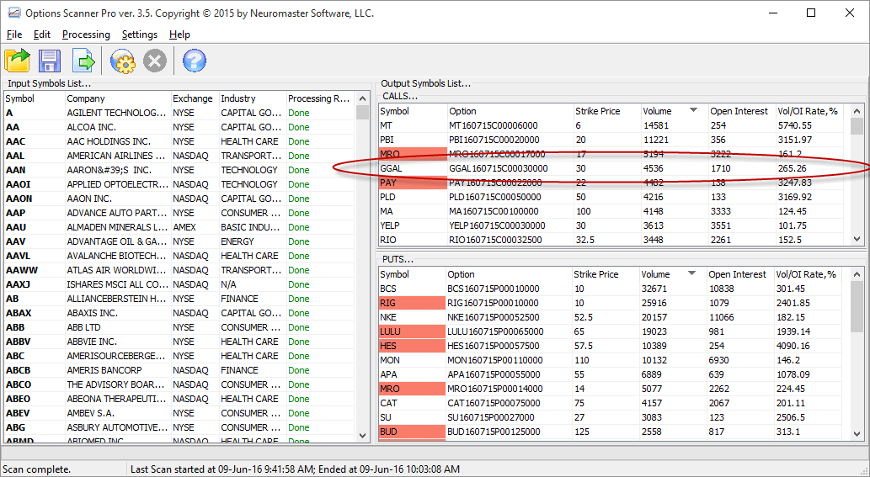
Task: Select highlighted MRO symbol in CALLS
Action: coord(414,154)
